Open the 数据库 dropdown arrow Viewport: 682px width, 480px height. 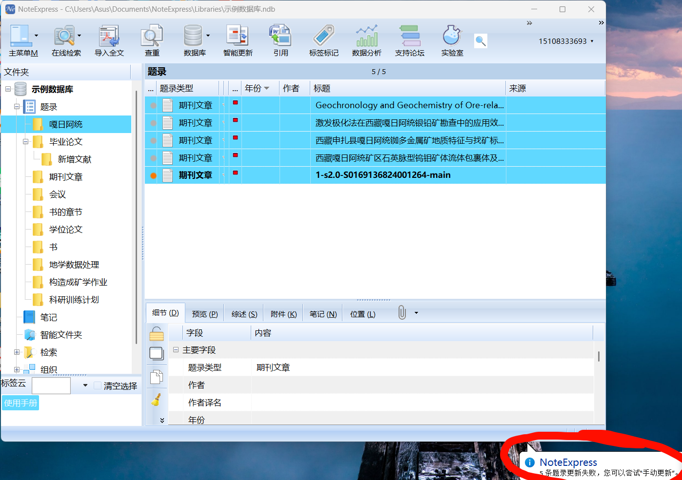click(x=208, y=36)
